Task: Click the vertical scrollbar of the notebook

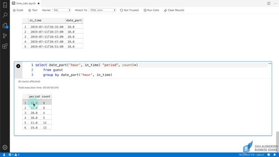Action: coord(277,142)
